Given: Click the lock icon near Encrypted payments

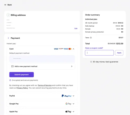Looking at the screenshot, I should 10,80.
